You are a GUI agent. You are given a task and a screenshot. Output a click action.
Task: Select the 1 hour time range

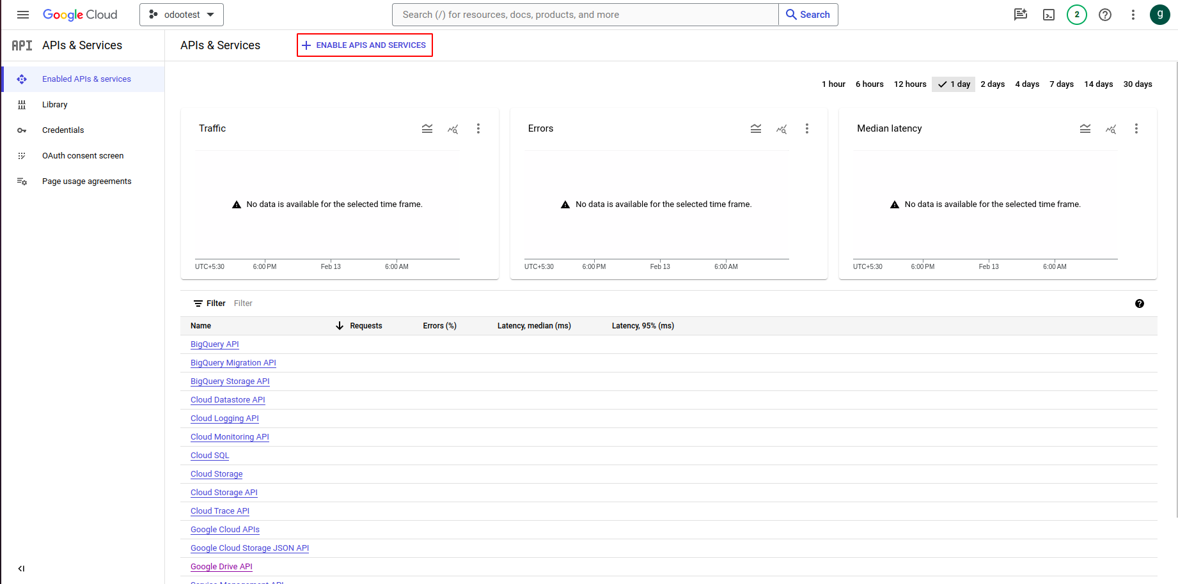(833, 84)
